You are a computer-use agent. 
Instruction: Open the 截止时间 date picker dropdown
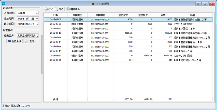click(x=37, y=24)
